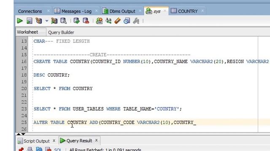Close the Connections tab

point(49,11)
